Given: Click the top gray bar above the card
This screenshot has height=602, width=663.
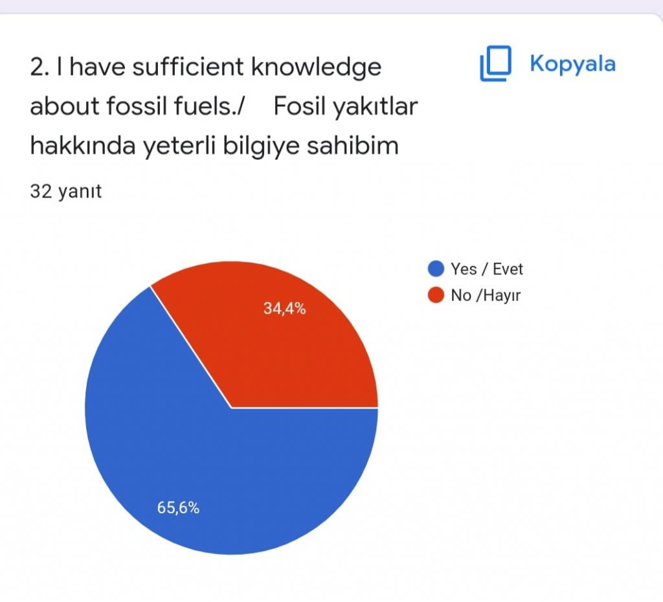Looking at the screenshot, I should tap(331, 6).
